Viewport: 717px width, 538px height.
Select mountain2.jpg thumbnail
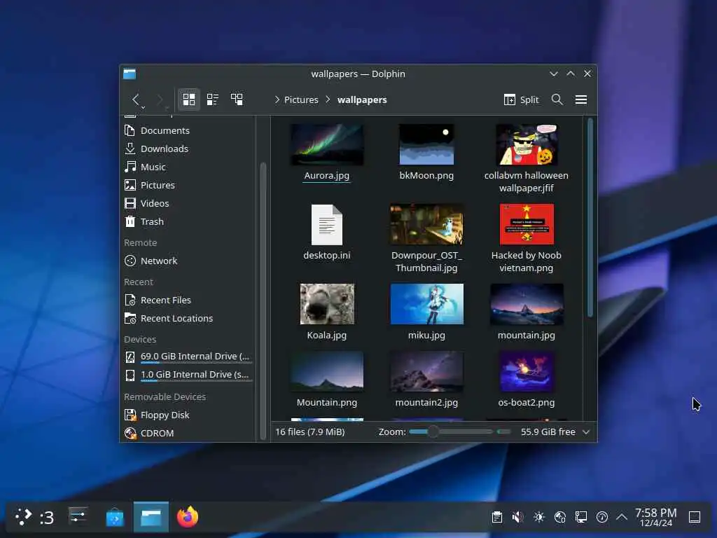[426, 371]
